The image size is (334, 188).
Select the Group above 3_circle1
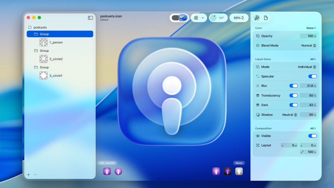point(44,67)
